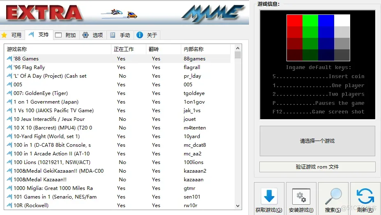
Task: Select 1 Vs 100 (JAKKS Pacific) row
Action: 118,111
